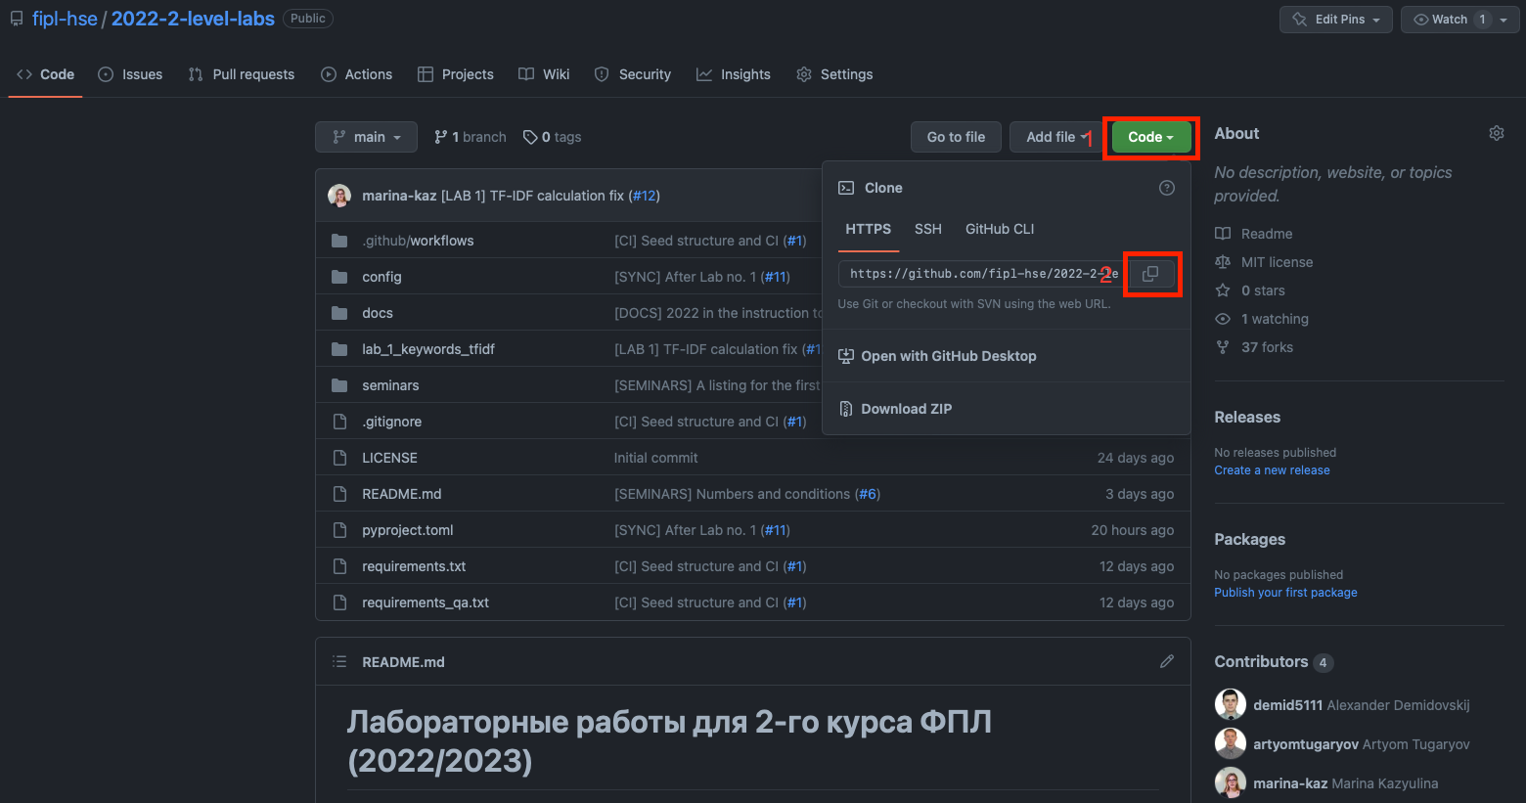Viewport: 1526px width, 803px height.
Task: Click Go to file button
Action: 957,137
